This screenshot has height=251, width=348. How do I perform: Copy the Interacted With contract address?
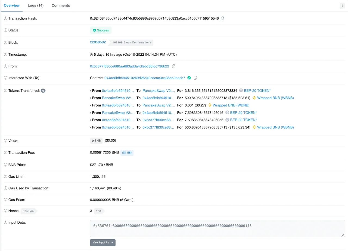[x=195, y=78]
